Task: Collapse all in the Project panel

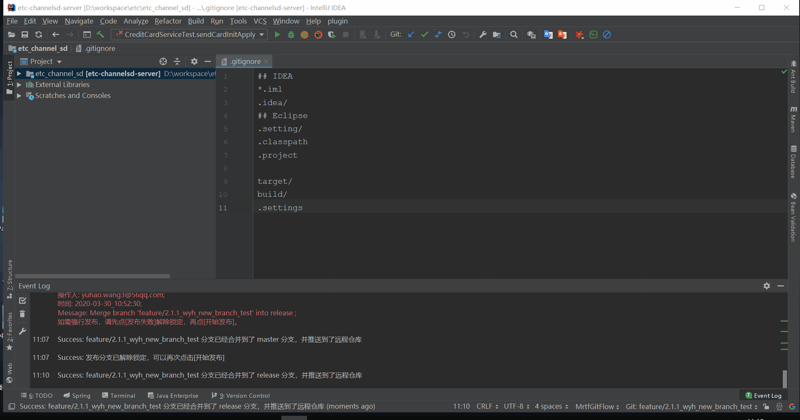Action: tap(177, 61)
